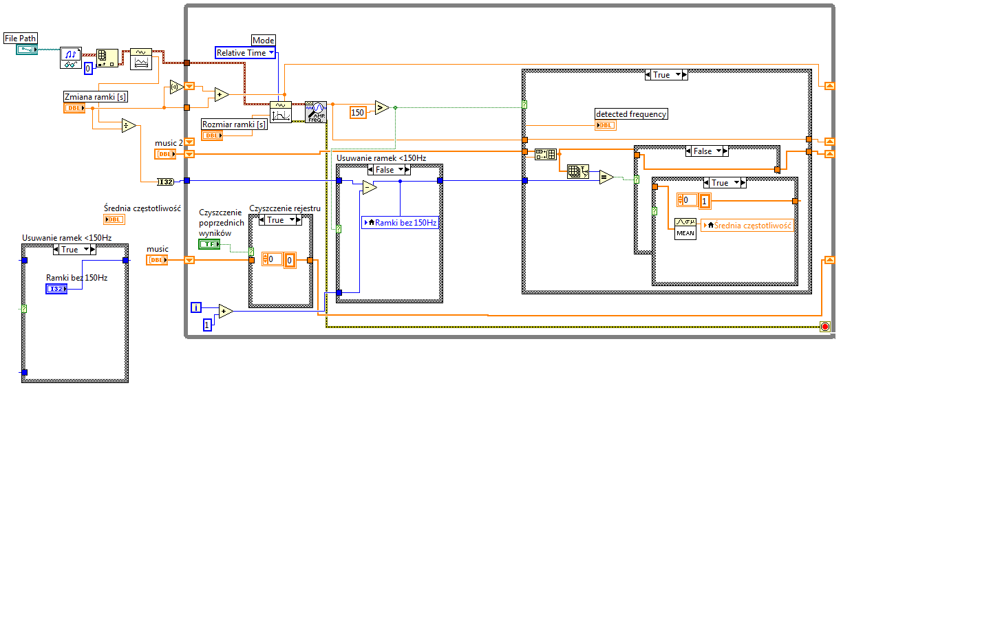
Task: Click the divide function node
Action: [129, 125]
